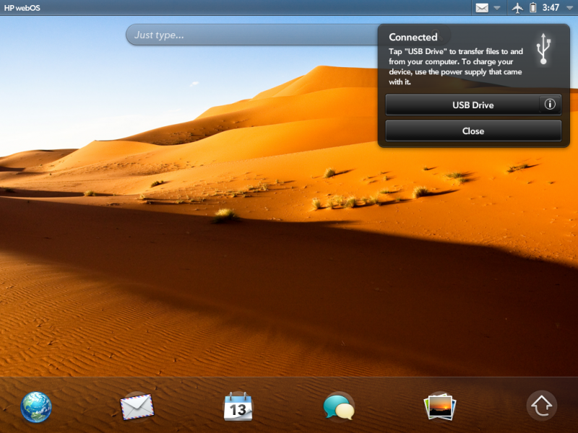Expand the notification dropdown arrow

pos(497,8)
